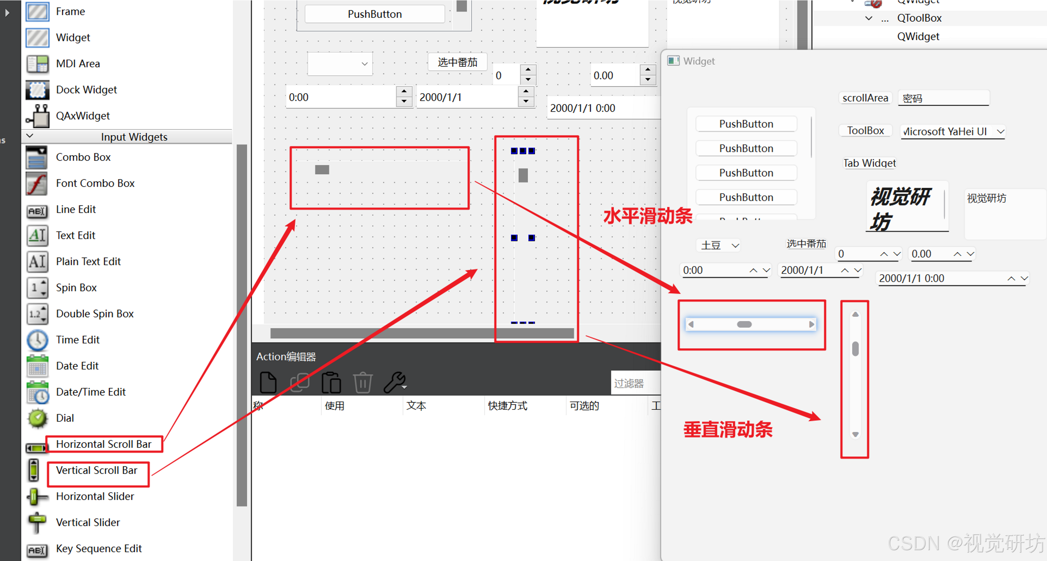This screenshot has width=1047, height=561.
Task: Open the 土豆 combo box
Action: click(719, 245)
